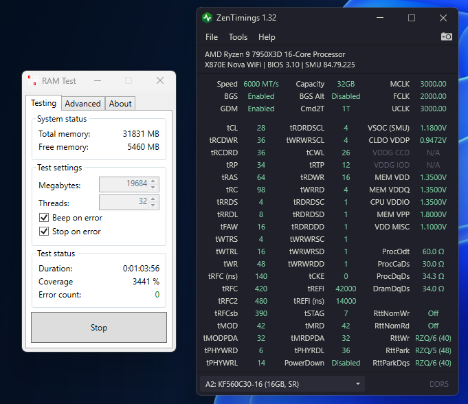Click the PowerDown value Disabled
Screen dimensions: 468x404
click(x=346, y=363)
